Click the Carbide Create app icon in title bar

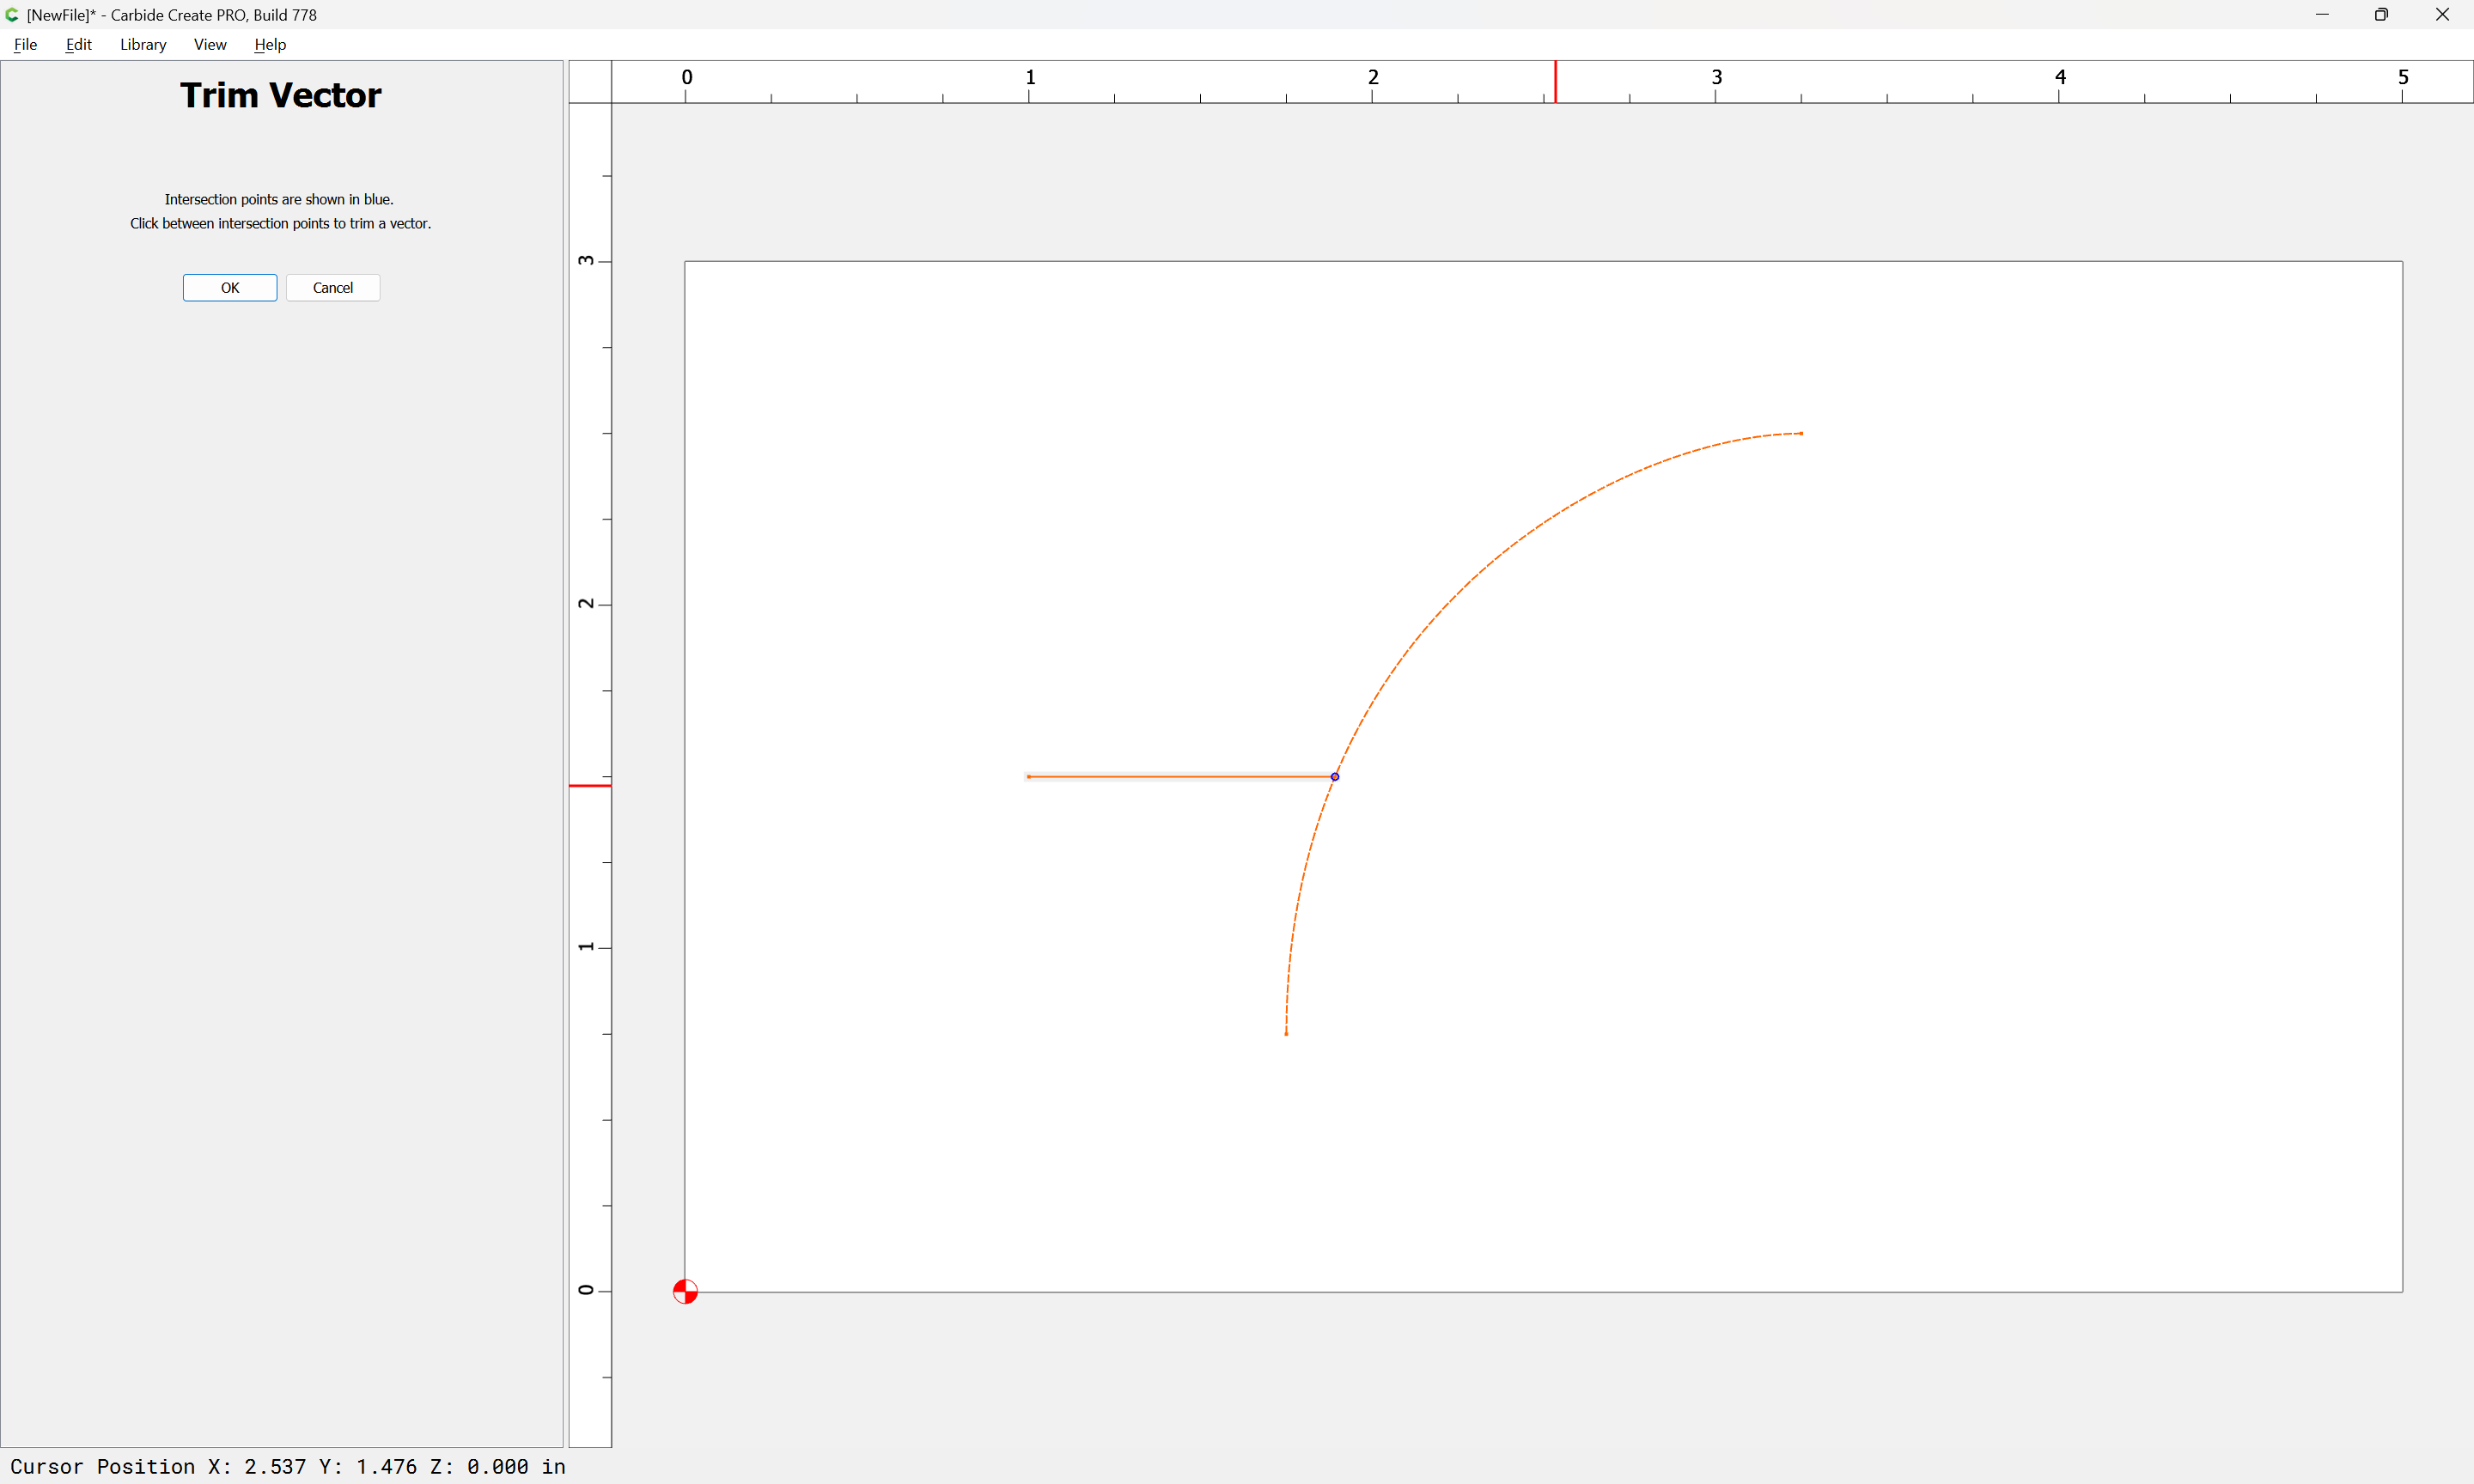tap(13, 15)
